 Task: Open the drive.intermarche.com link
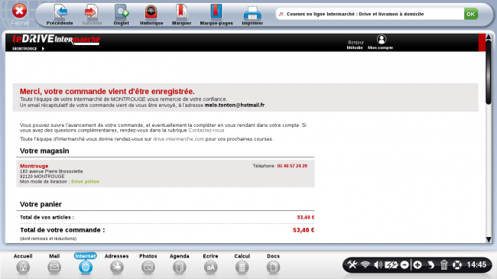(179, 139)
